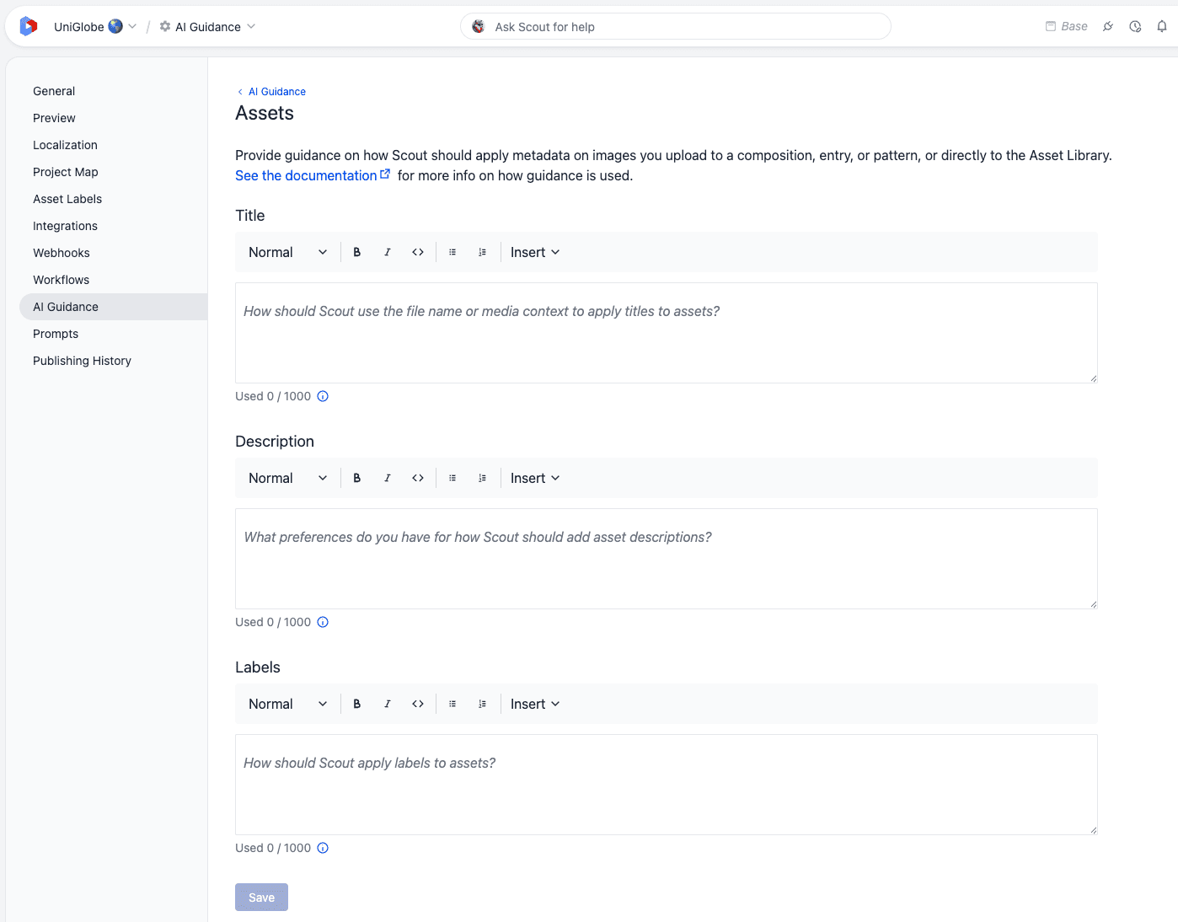Click the history clock icon near Base
This screenshot has height=922, width=1178.
tap(1134, 26)
